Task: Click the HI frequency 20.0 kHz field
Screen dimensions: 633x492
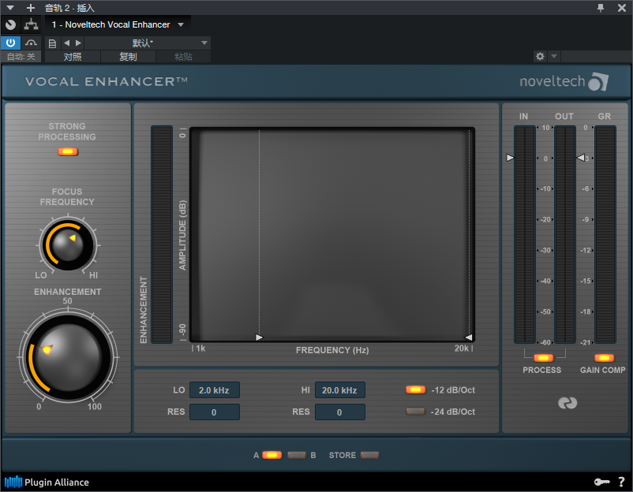Action: click(x=340, y=390)
